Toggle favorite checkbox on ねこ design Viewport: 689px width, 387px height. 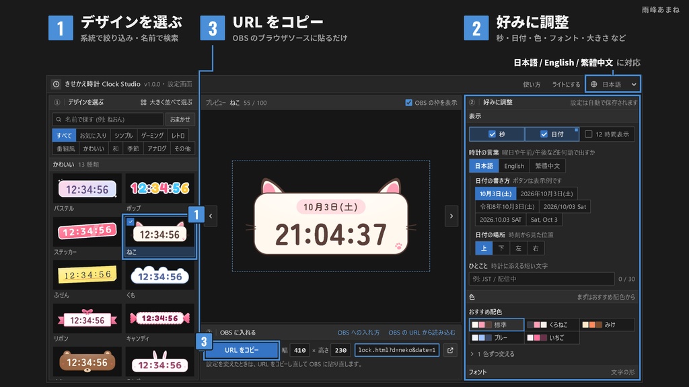click(x=131, y=222)
